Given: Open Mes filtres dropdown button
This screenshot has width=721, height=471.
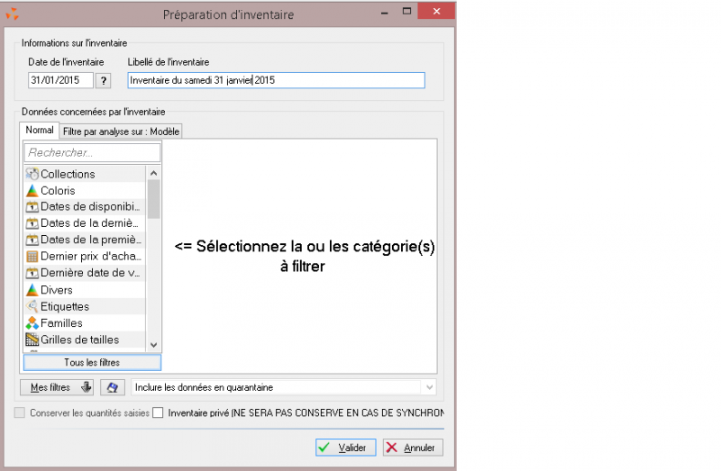Looking at the screenshot, I should coord(57,387).
